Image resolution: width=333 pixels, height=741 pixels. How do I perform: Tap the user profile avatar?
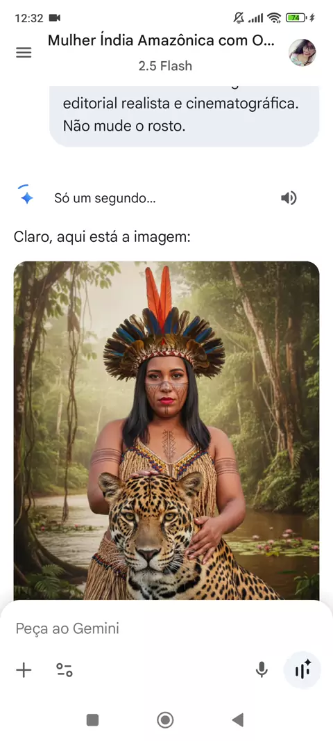[x=302, y=52]
